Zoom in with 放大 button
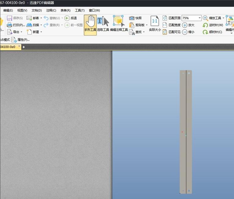 [185, 25]
